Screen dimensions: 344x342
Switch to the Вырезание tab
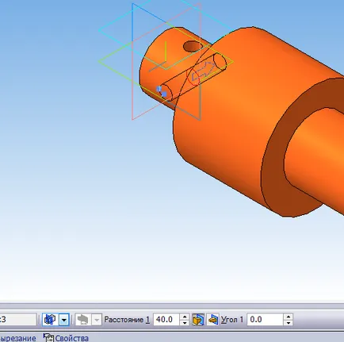coord(17,338)
